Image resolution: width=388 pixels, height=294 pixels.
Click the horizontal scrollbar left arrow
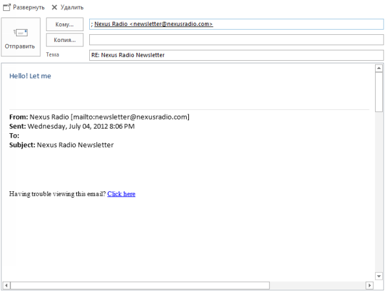[x=6, y=285]
